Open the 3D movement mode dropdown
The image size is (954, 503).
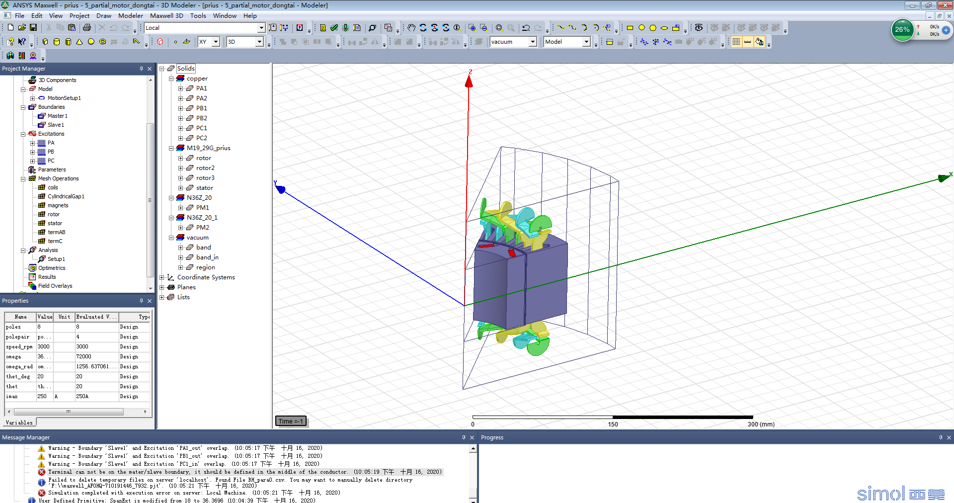[x=259, y=42]
